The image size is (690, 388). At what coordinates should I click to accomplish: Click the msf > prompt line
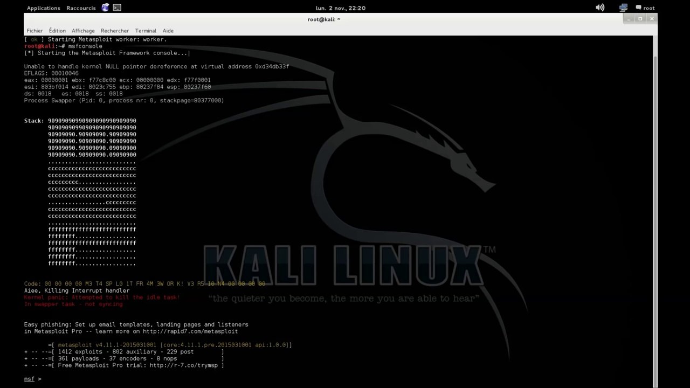[33, 379]
